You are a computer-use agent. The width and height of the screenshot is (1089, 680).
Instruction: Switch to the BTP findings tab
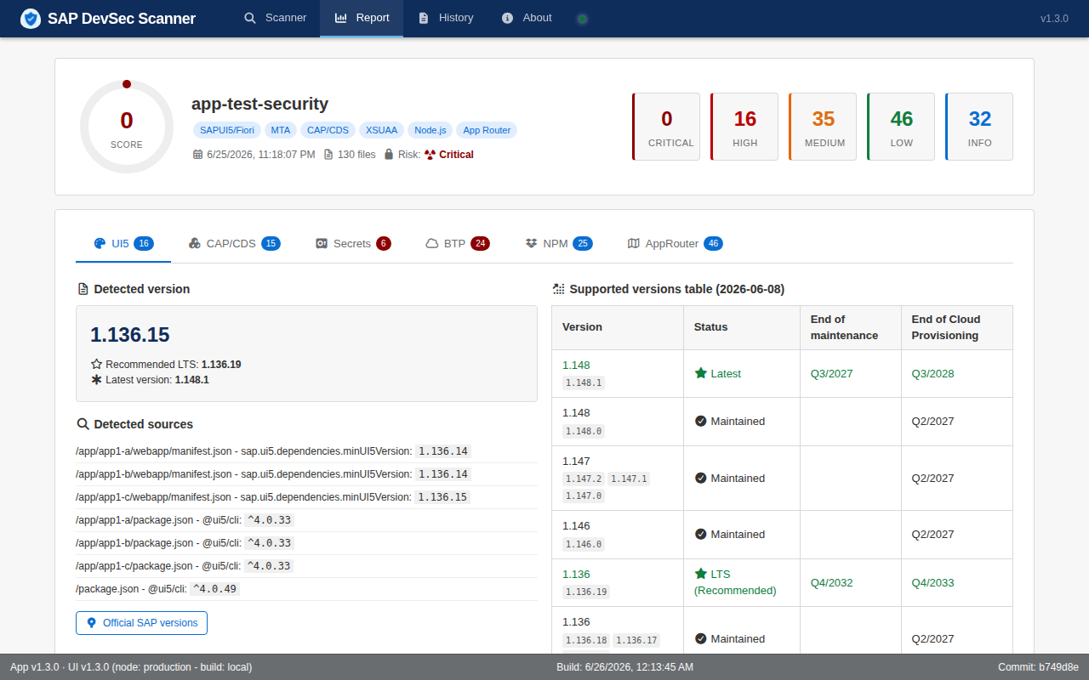(458, 244)
